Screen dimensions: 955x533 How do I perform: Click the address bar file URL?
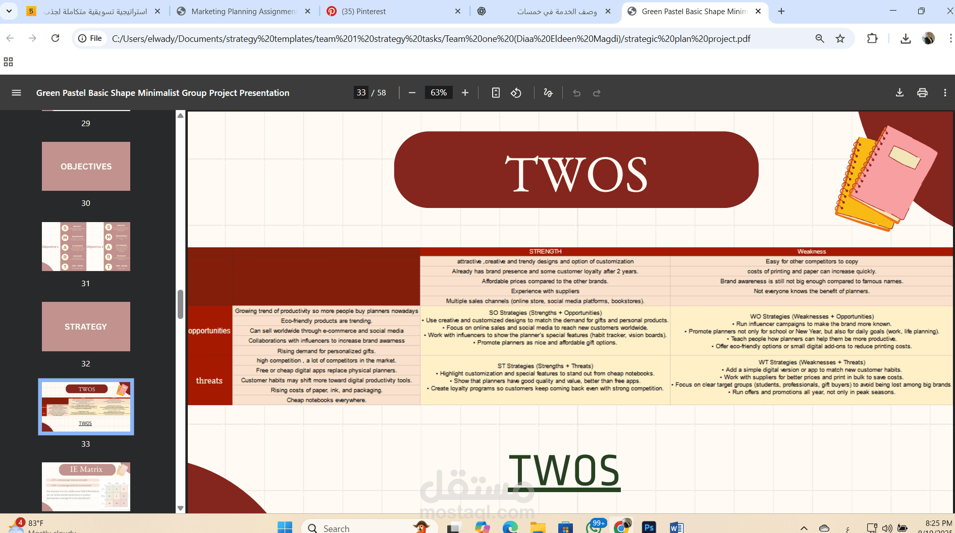pyautogui.click(x=431, y=39)
